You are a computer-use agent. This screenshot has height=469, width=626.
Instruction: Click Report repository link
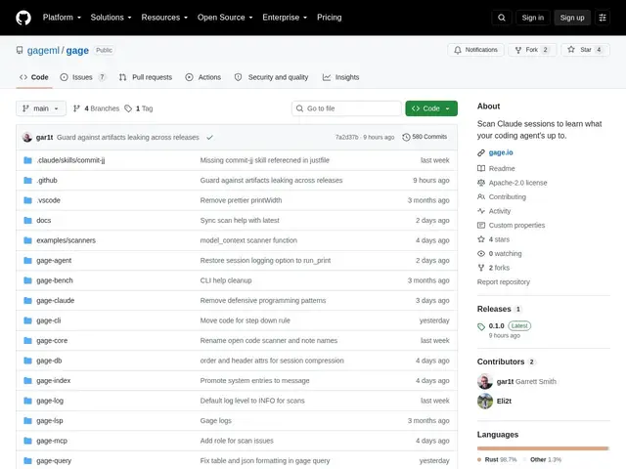coord(504,282)
